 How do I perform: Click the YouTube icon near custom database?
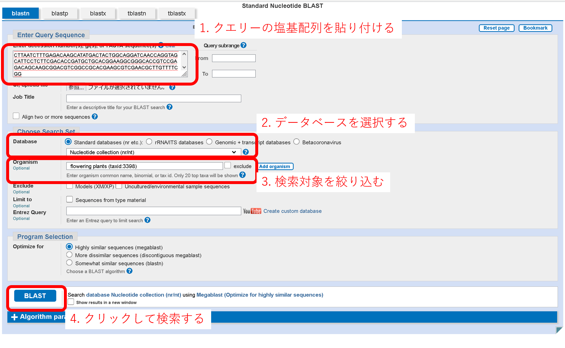tap(252, 211)
